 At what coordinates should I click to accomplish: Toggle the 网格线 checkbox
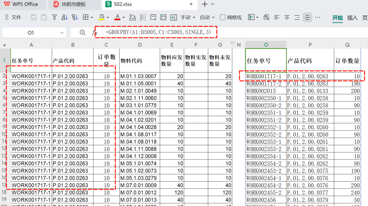(x=223, y=17)
